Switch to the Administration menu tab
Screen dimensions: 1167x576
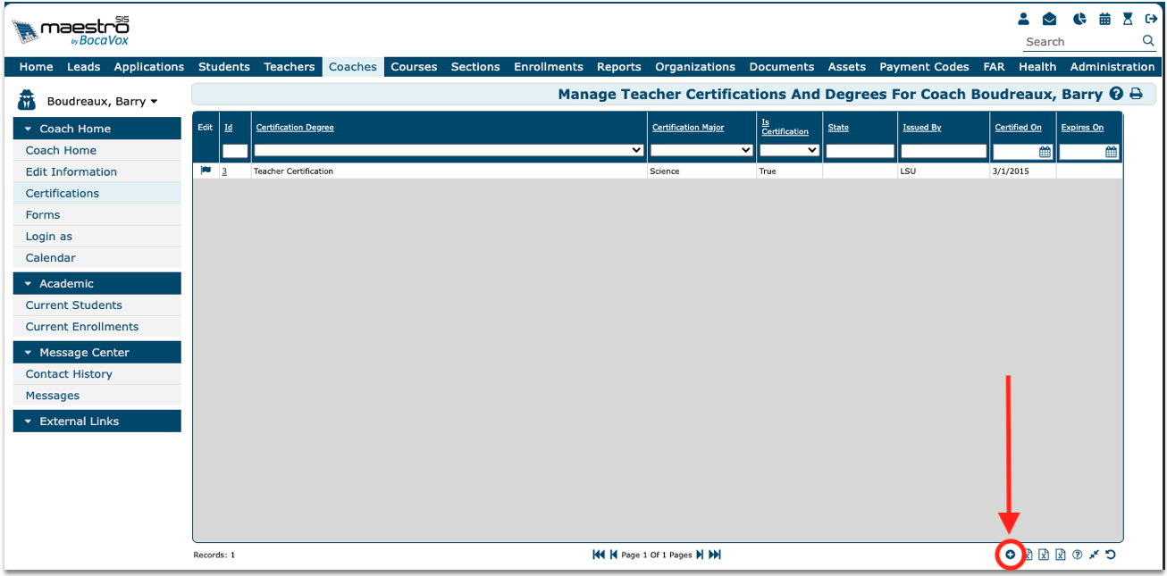[1112, 67]
